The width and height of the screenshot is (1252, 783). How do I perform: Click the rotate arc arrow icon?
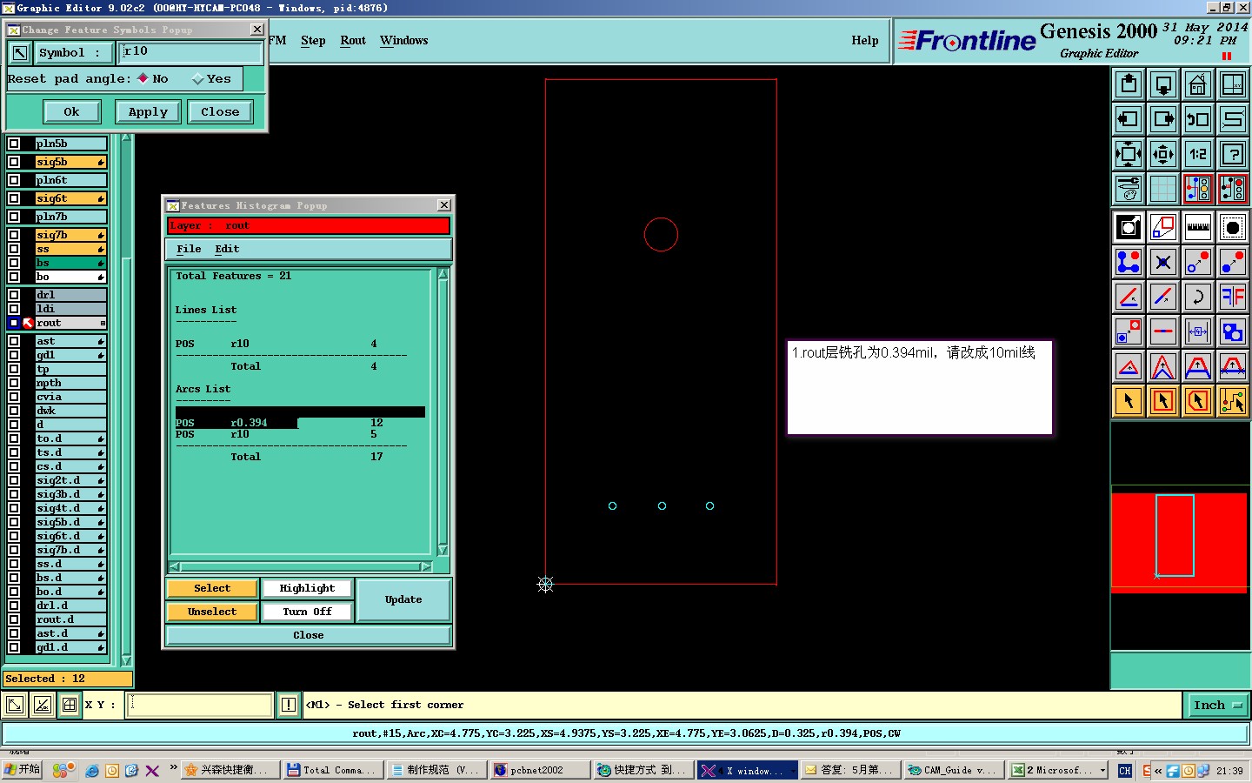tap(1198, 297)
